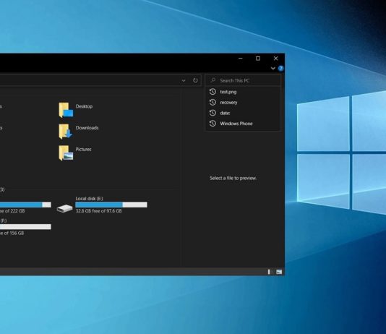Open the address bar history dropdown

click(184, 80)
